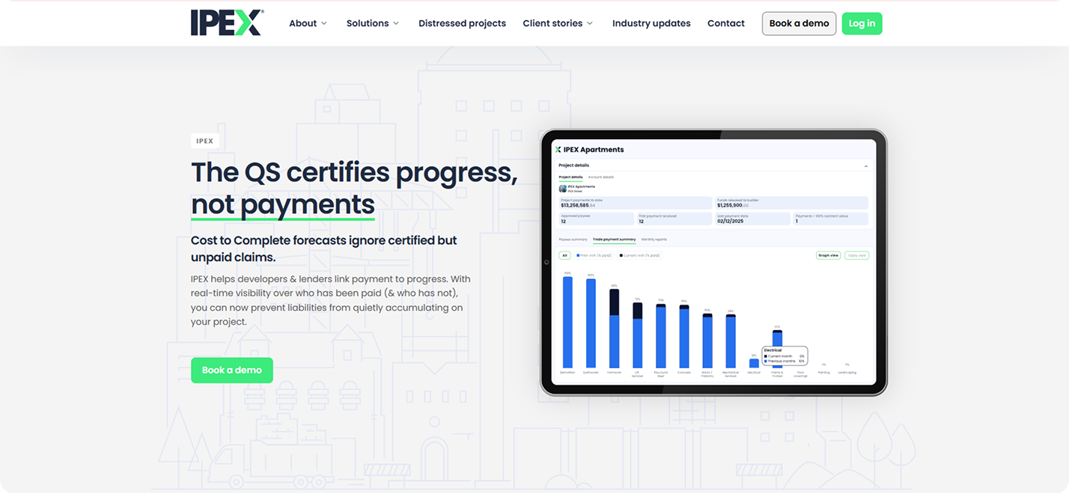Click the headline 'The QS certifies progress,'
Image resolution: width=1069 pixels, height=494 pixels.
[354, 172]
